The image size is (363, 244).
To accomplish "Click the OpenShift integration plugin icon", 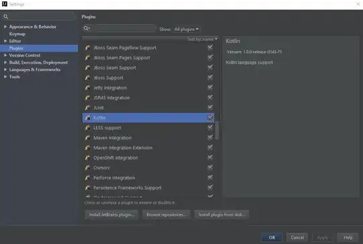I will pyautogui.click(x=87, y=158).
